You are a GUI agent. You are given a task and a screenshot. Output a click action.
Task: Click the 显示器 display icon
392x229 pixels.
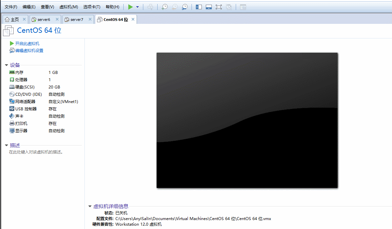pos(12,131)
